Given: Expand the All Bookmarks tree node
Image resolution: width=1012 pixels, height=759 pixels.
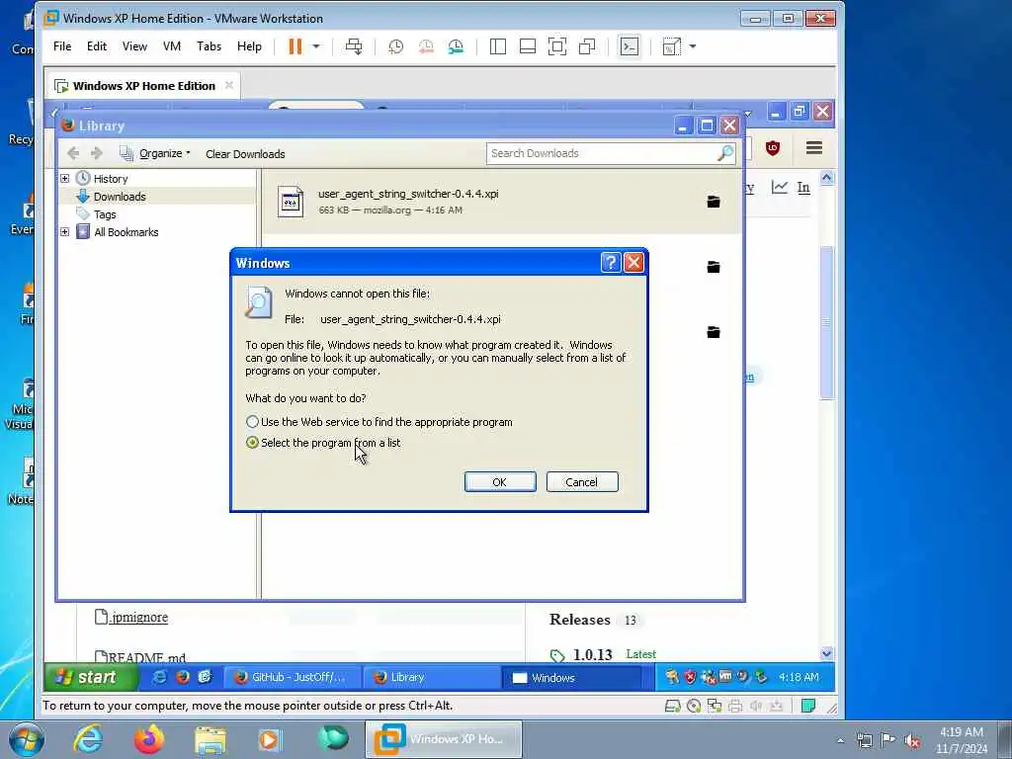Looking at the screenshot, I should click(64, 231).
